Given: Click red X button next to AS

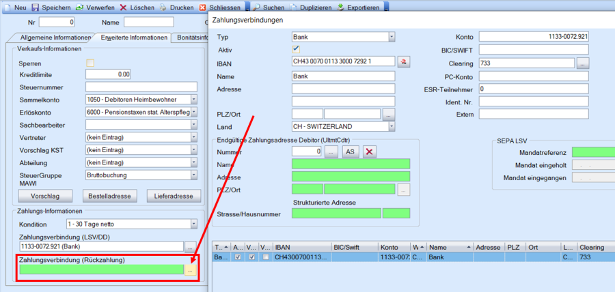Looking at the screenshot, I should [370, 151].
